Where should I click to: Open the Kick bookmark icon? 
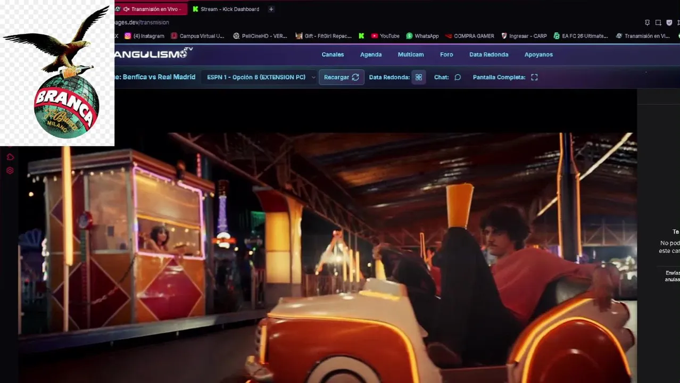tap(361, 36)
